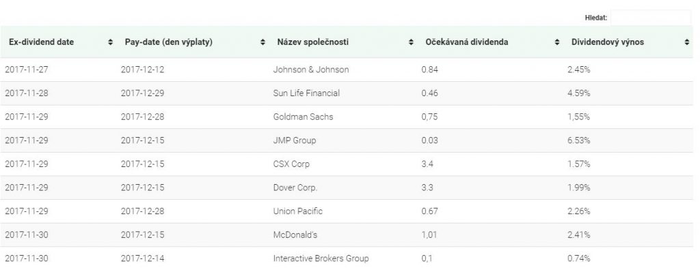Sort by Dividendový výnos arrow icon
This screenshot has width=700, height=270.
coord(686,42)
